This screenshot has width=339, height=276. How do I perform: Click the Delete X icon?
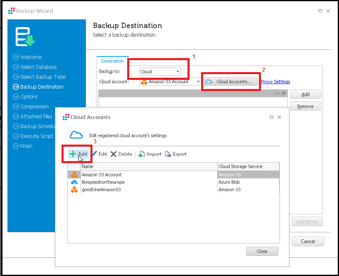(x=114, y=154)
